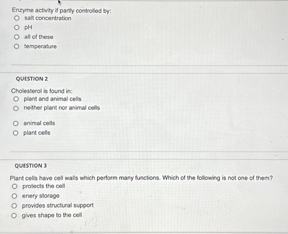Select protects the cell option
This screenshot has height=234, width=288.
pyautogui.click(x=15, y=187)
